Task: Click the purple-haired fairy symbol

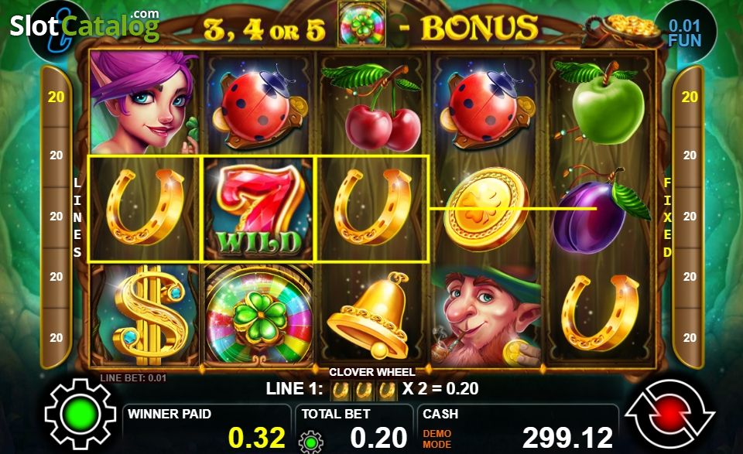Action: point(144,103)
